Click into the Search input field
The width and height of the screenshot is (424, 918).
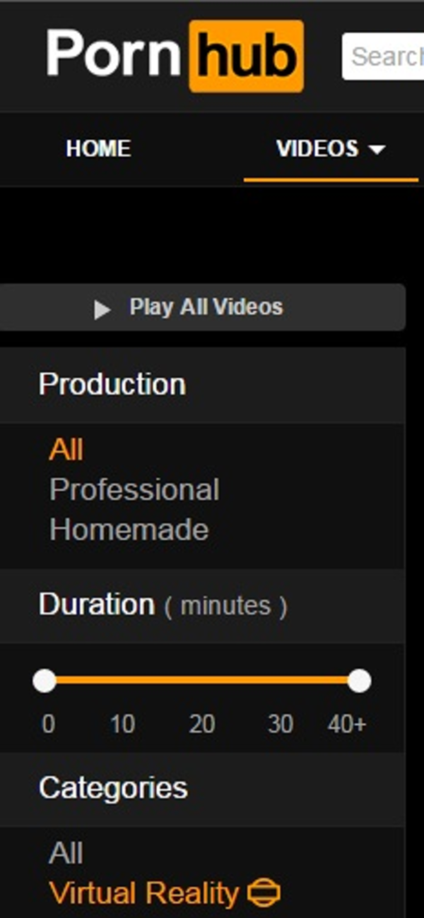point(385,56)
